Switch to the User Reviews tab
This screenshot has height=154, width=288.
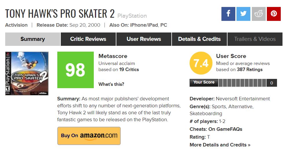[x=144, y=39]
